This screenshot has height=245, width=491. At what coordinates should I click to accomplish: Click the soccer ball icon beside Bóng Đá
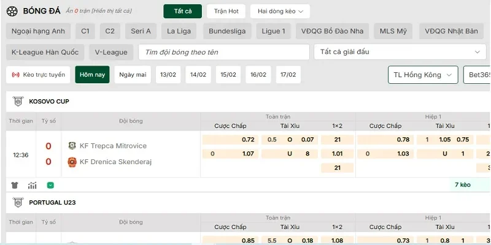pos(12,11)
